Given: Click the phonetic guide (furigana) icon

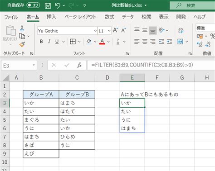Looking at the screenshot, I should tap(118, 42).
